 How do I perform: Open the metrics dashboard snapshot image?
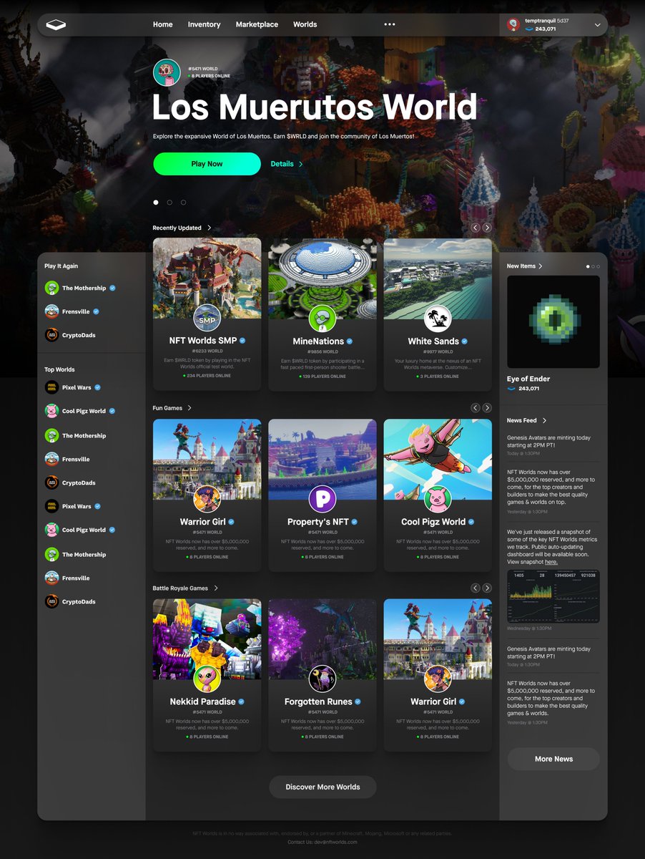(553, 596)
